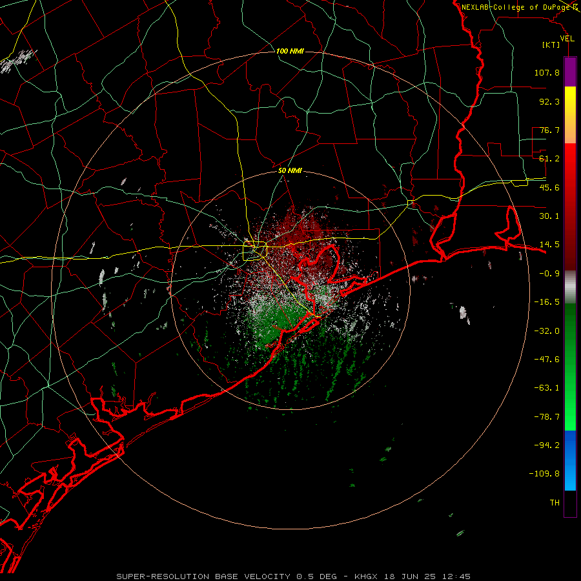This screenshot has width=581, height=581.
Task: Click the -0.9 velocity scale value
Action: coord(549,274)
